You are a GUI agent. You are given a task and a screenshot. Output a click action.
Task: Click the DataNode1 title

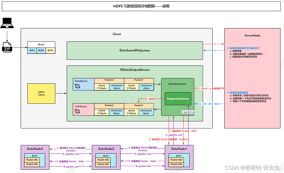click(179, 149)
